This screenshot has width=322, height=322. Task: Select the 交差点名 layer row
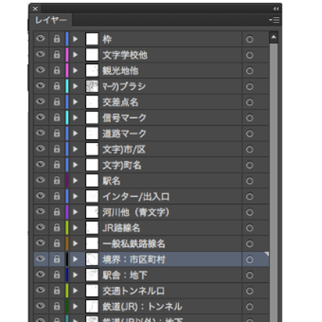[151, 102]
